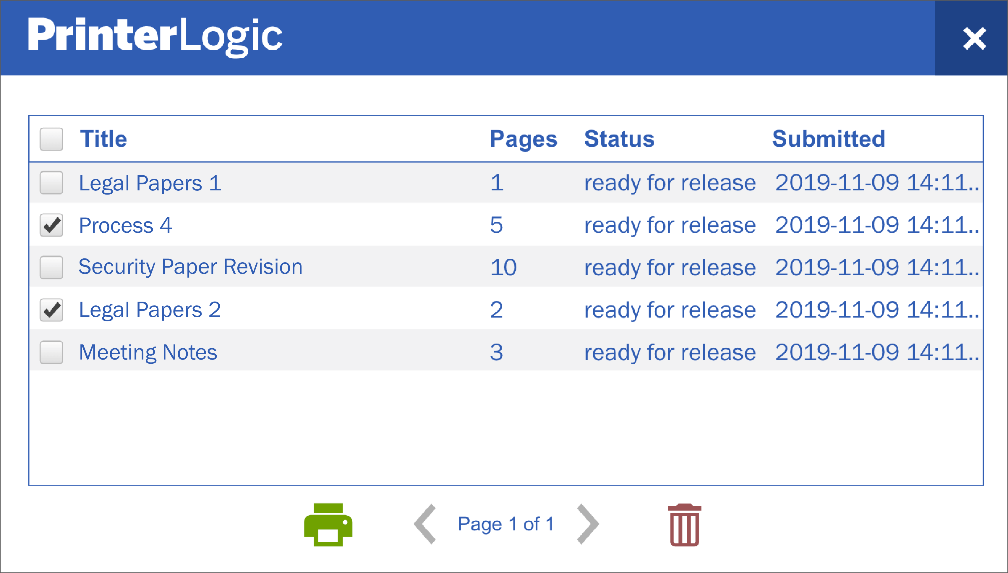
Task: Click the Legal Papers 1 job title
Action: coord(150,183)
